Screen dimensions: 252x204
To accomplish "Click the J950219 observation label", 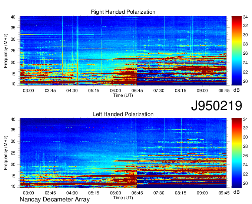I will [x=216, y=106].
